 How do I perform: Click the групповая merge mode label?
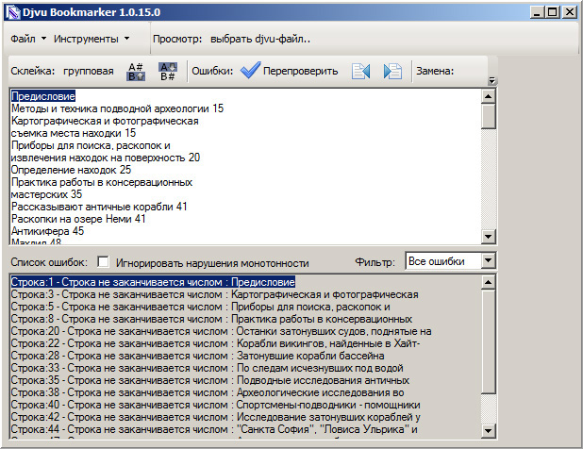[x=89, y=71]
